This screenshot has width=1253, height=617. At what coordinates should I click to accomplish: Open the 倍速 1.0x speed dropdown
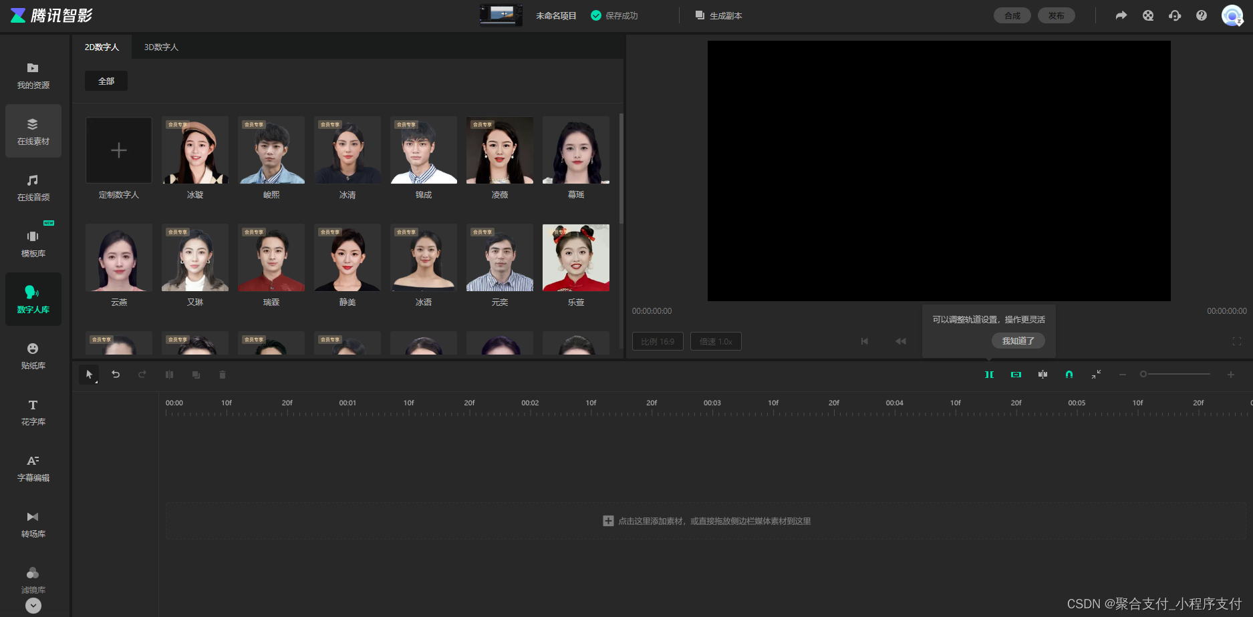[x=716, y=341]
